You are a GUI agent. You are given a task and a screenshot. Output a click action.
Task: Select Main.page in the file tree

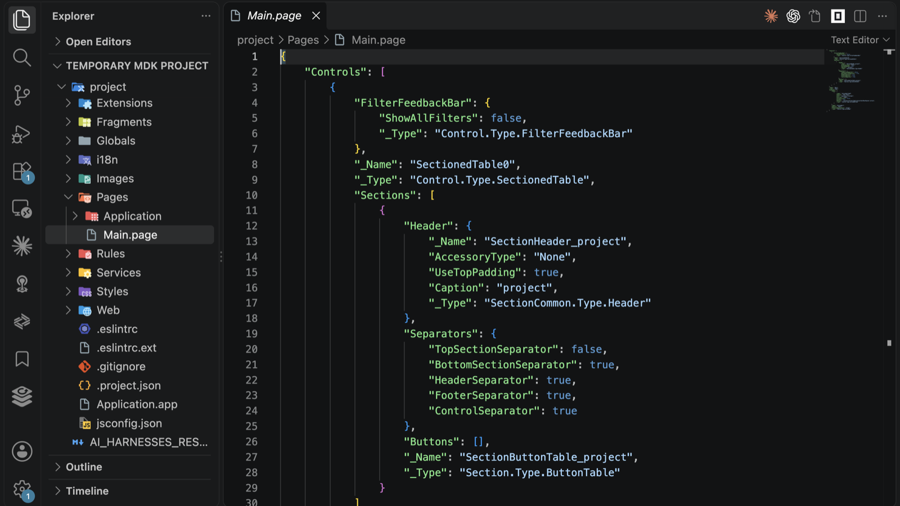pos(130,235)
